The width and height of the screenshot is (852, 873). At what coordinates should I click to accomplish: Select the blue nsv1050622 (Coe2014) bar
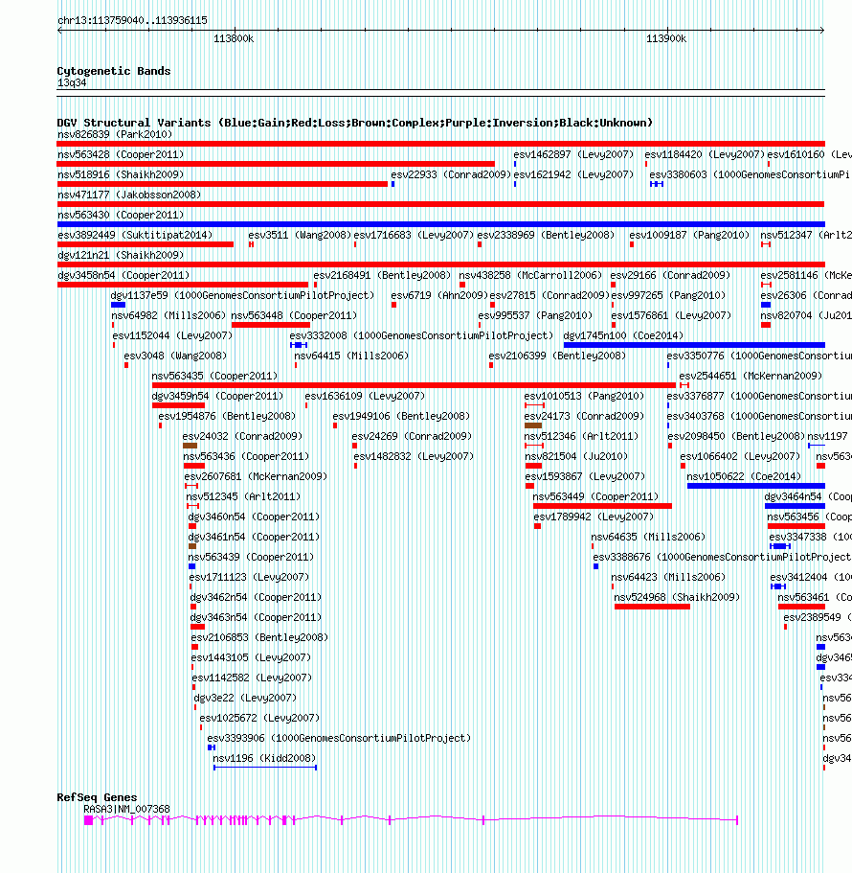(755, 486)
